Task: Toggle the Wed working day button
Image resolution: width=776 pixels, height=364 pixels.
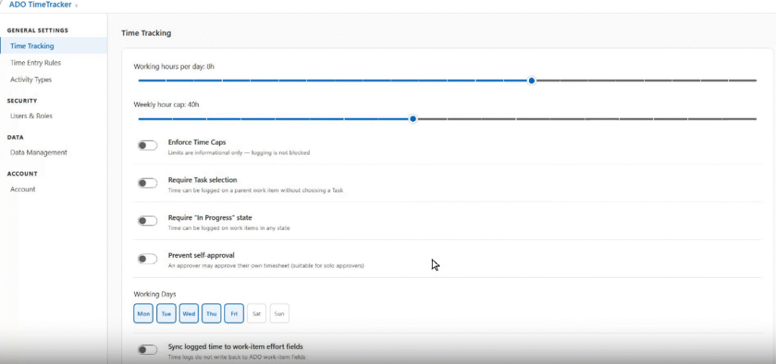Action: 189,313
